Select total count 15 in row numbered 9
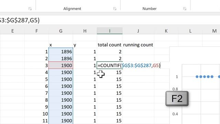Image resolution: width=220 pixels, height=124 pixels. tap(110, 107)
